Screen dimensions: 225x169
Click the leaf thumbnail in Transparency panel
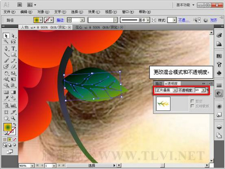(x=163, y=104)
